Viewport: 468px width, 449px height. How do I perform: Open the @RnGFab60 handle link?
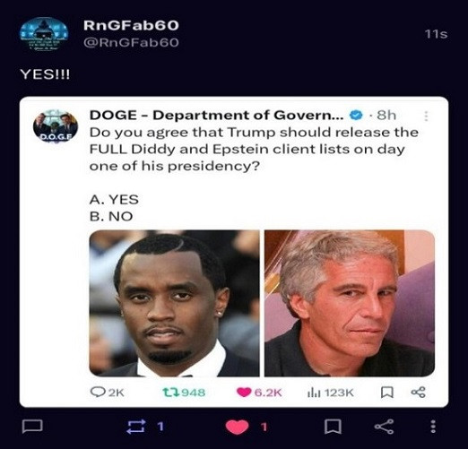(x=131, y=42)
